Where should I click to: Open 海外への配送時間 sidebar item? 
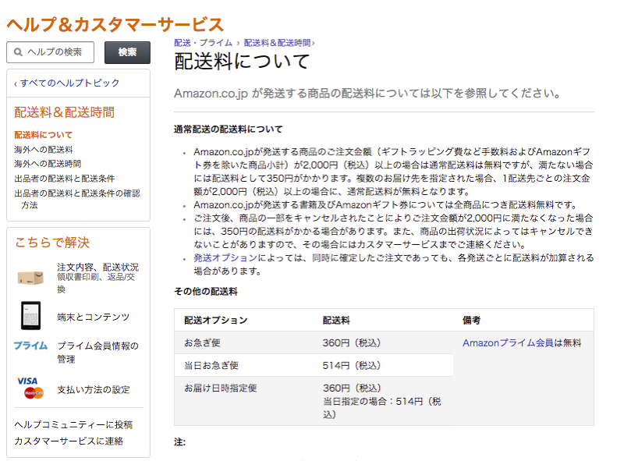pos(48,164)
